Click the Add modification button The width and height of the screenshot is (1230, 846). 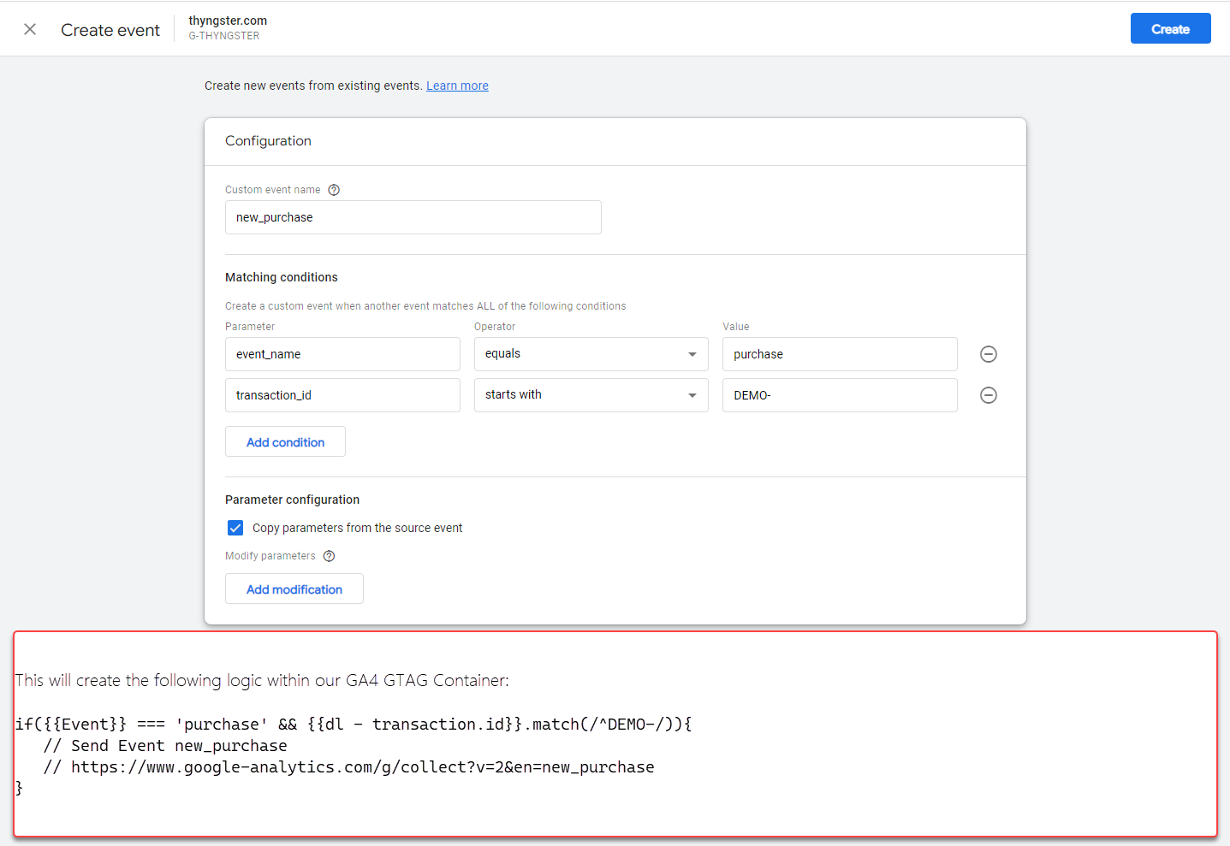tap(294, 589)
